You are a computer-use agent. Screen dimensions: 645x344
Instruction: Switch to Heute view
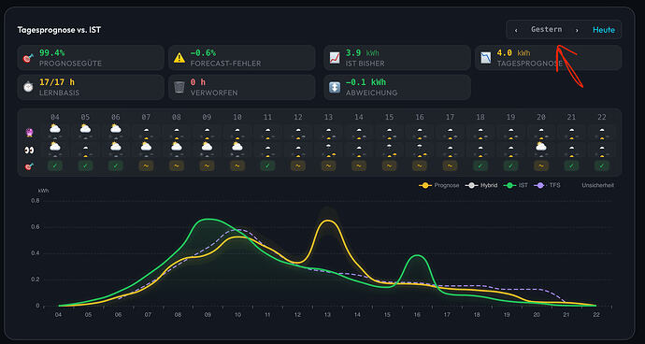pyautogui.click(x=604, y=30)
